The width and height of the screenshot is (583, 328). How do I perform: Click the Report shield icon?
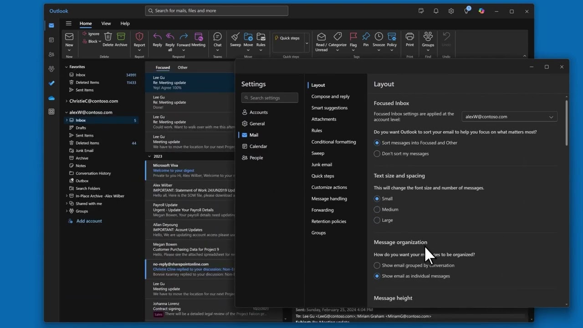(139, 36)
